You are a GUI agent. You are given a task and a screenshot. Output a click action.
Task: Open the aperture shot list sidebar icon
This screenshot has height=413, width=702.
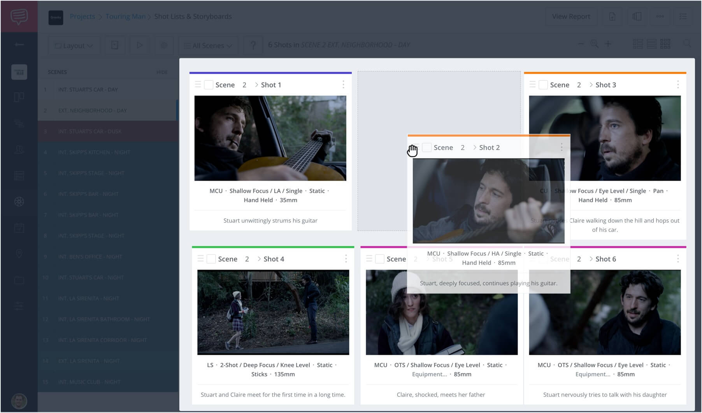coord(19,202)
